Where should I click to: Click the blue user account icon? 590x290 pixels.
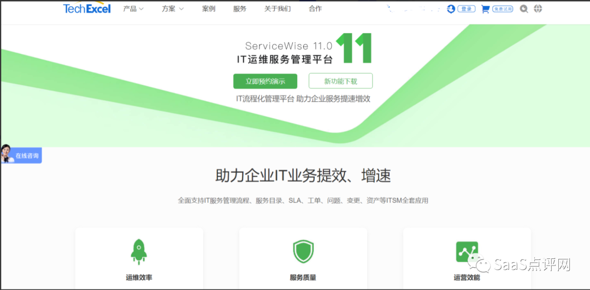[451, 9]
